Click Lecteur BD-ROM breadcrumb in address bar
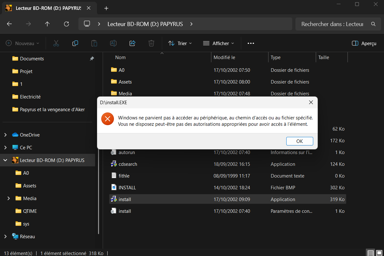The width and height of the screenshot is (384, 256). (x=145, y=24)
